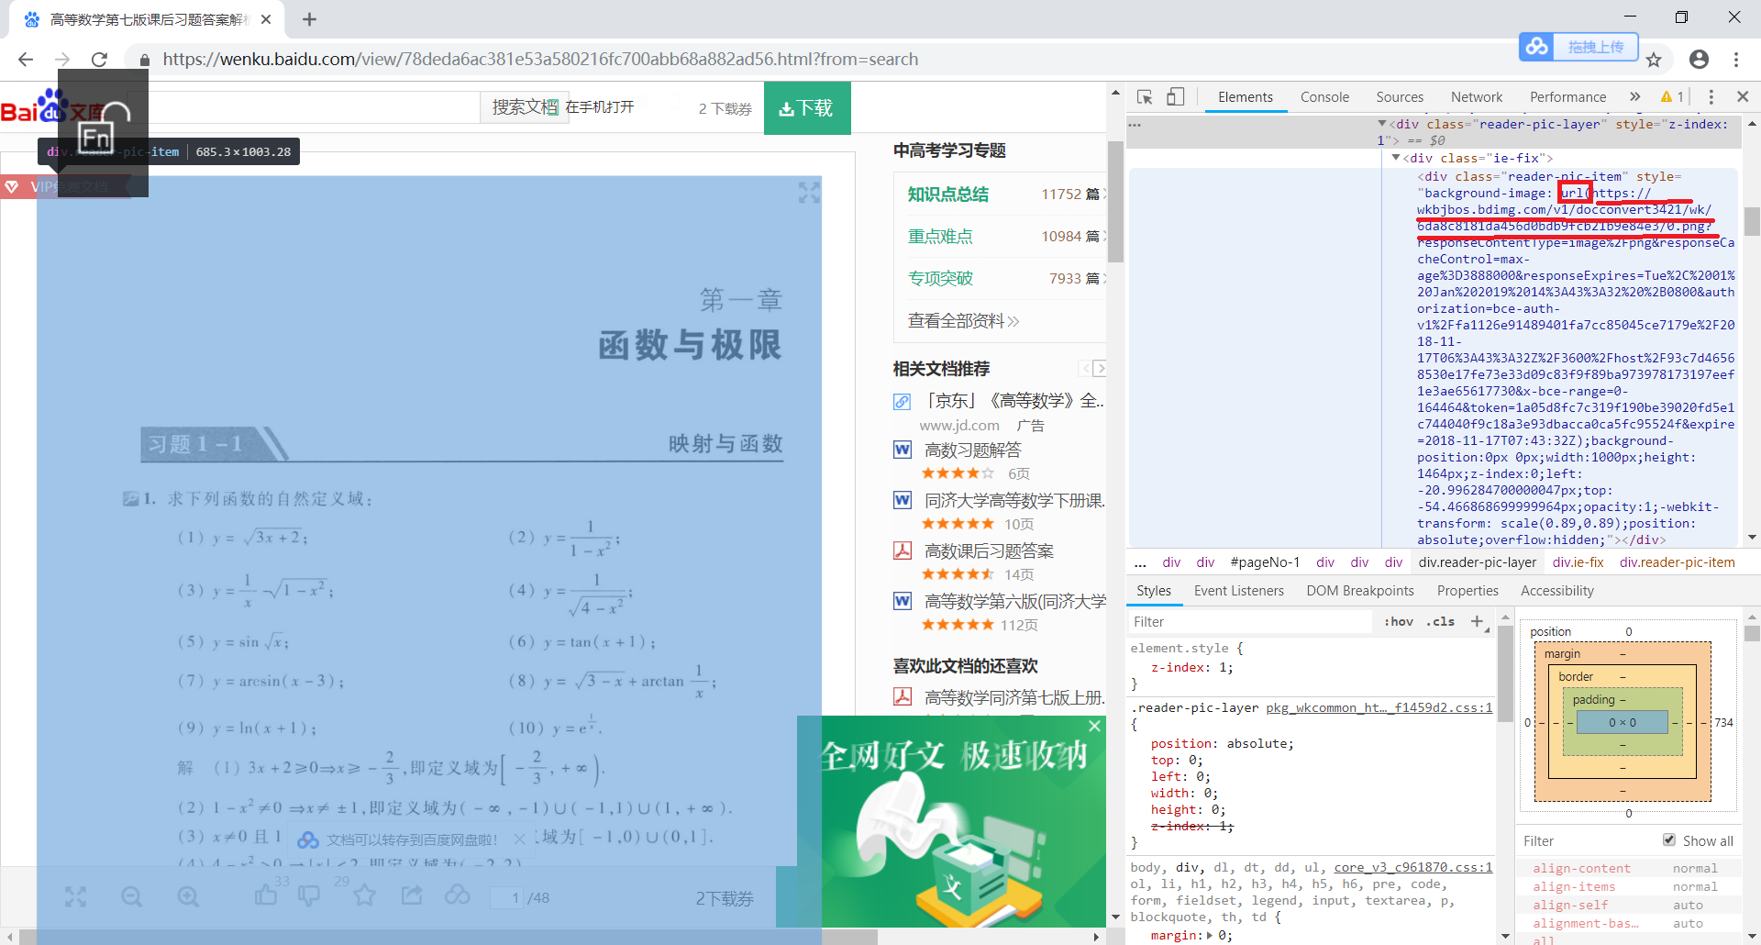Reload the current page
Screen dimensions: 1761x945
click(100, 60)
